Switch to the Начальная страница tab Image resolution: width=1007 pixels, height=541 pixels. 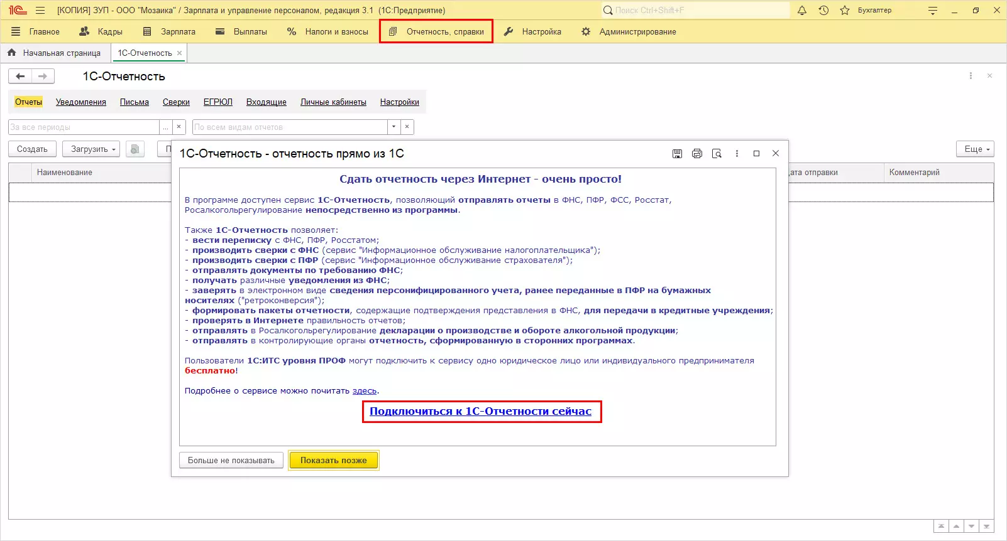54,53
